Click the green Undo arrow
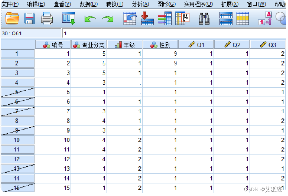The height and width of the screenshot is (196, 288). point(90,19)
